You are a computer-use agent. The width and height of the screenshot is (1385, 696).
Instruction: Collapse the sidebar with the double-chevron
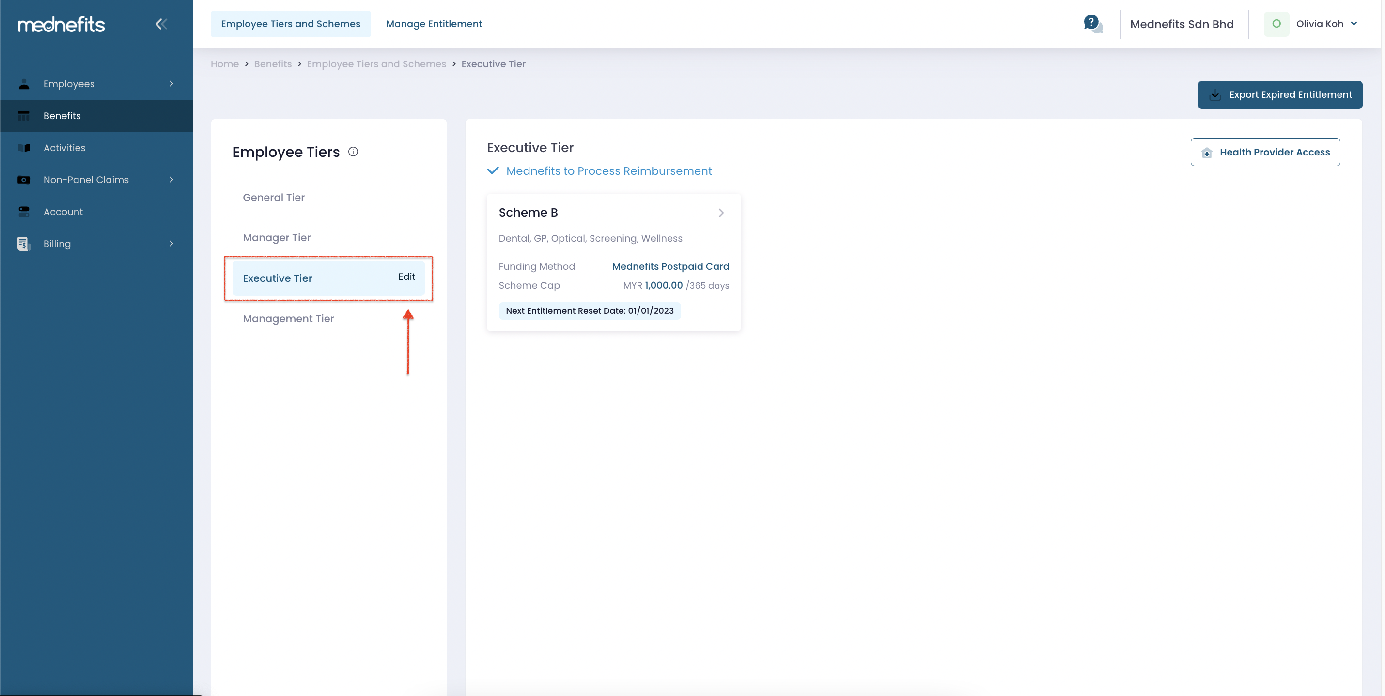pyautogui.click(x=160, y=24)
